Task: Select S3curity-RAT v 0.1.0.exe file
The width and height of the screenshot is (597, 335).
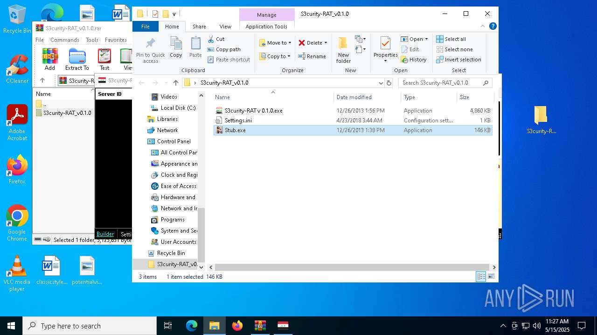Action: [353, 111]
